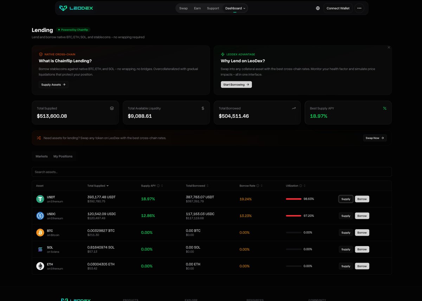
Task: Click Connect Wallet button
Action: pos(338,8)
